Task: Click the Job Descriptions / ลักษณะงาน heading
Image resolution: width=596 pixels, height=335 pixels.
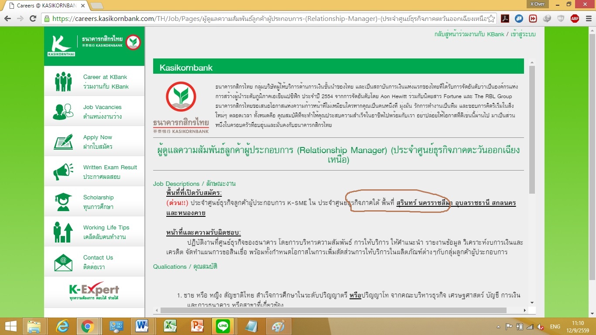Action: 194,184
